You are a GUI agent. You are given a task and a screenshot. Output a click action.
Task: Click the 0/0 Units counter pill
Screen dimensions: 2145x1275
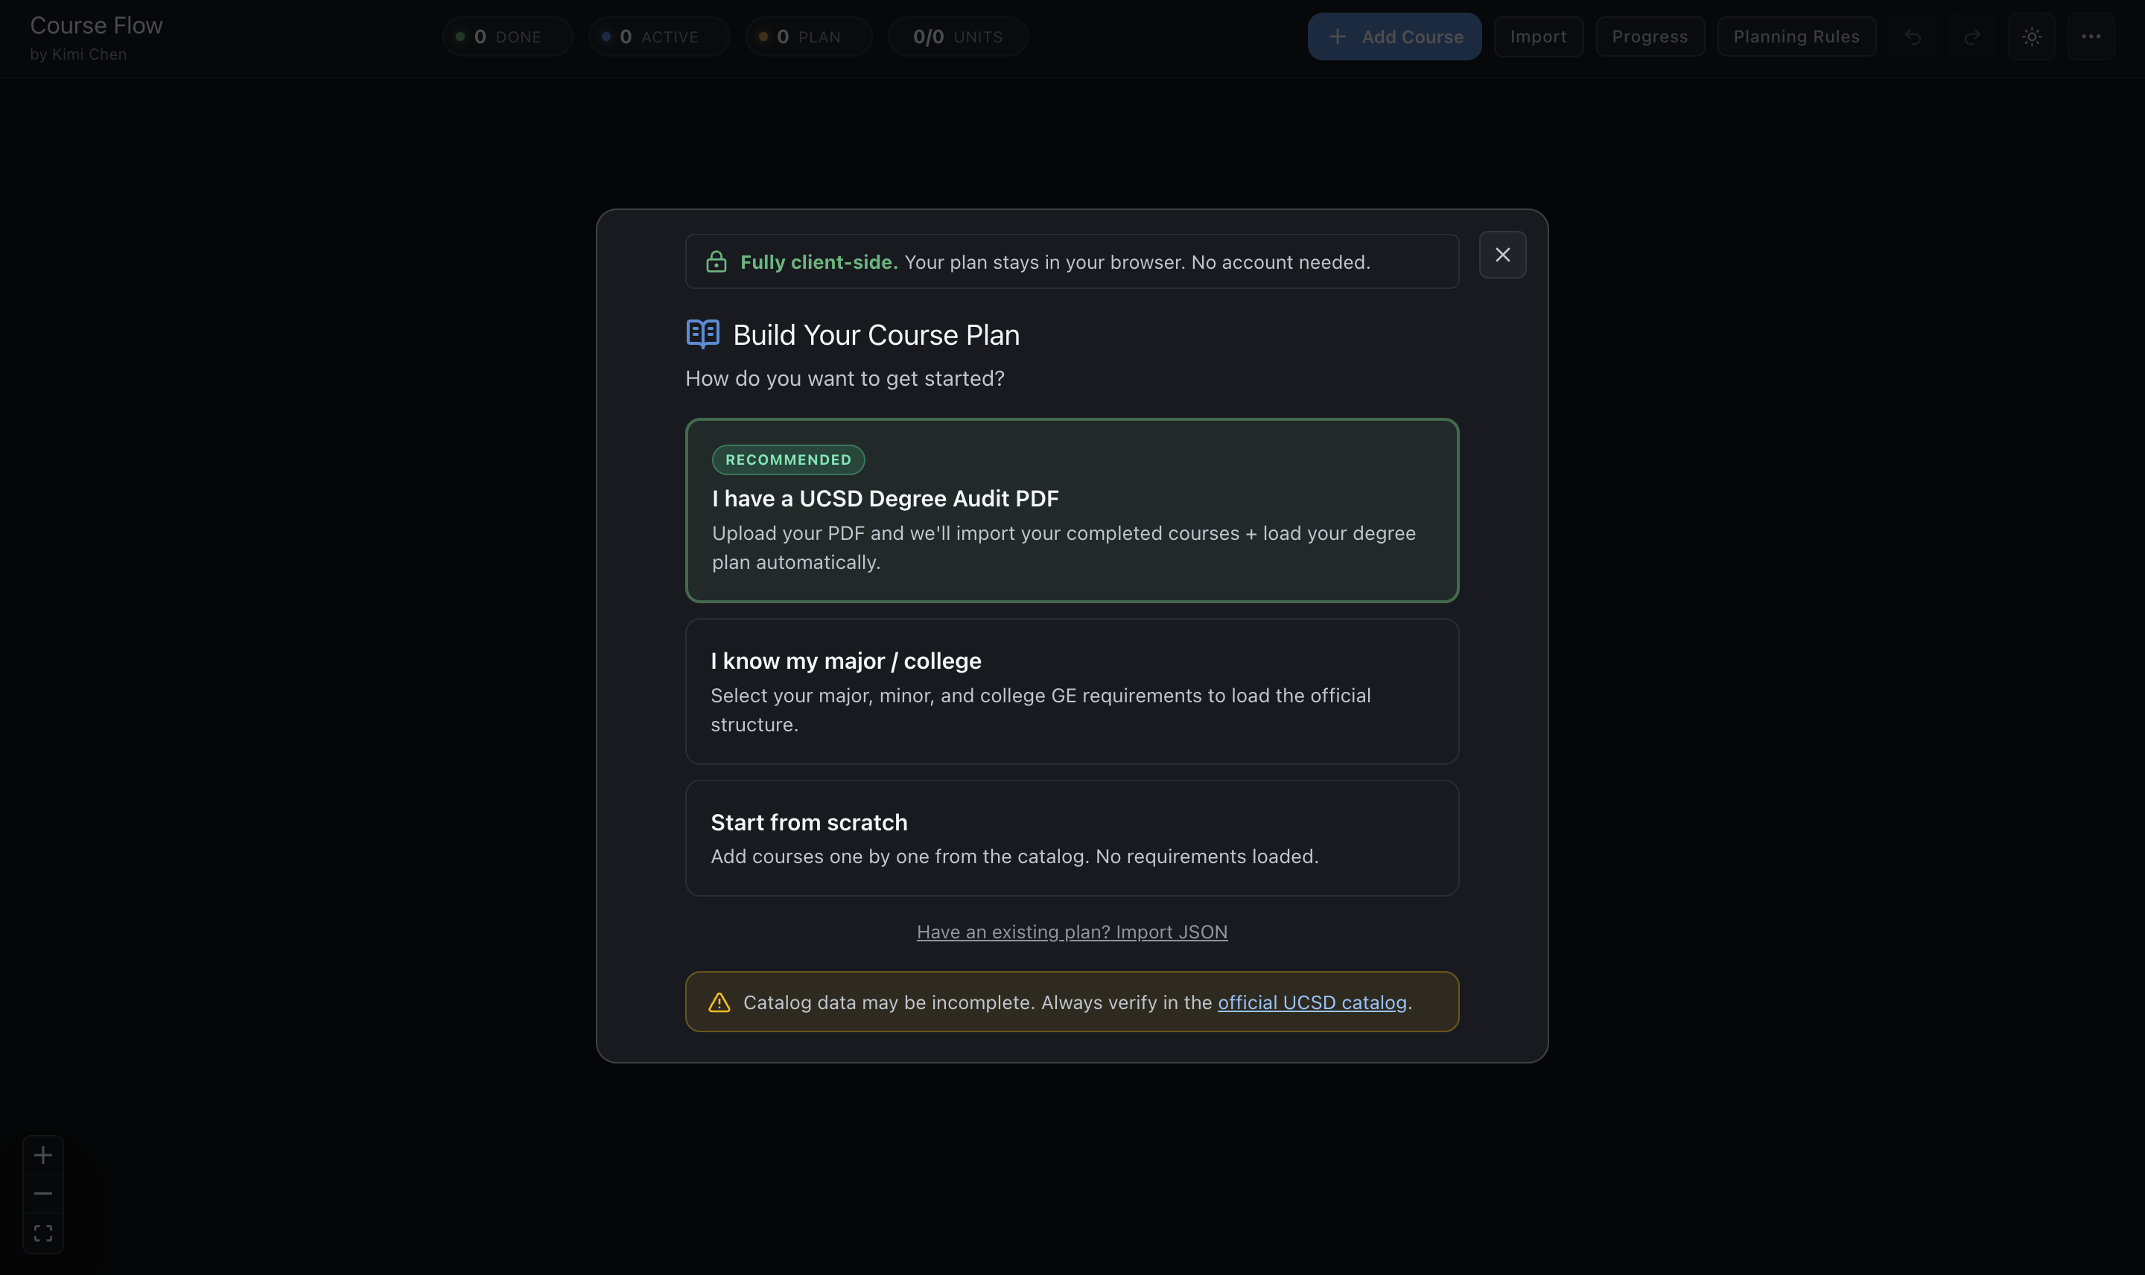click(957, 37)
